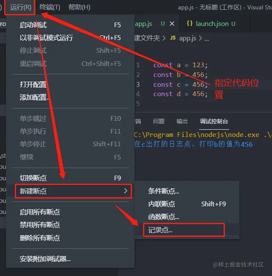Viewport: 272px width, 276px height.
Task: Choose 启动调试 from Run menu
Action: 70,25
